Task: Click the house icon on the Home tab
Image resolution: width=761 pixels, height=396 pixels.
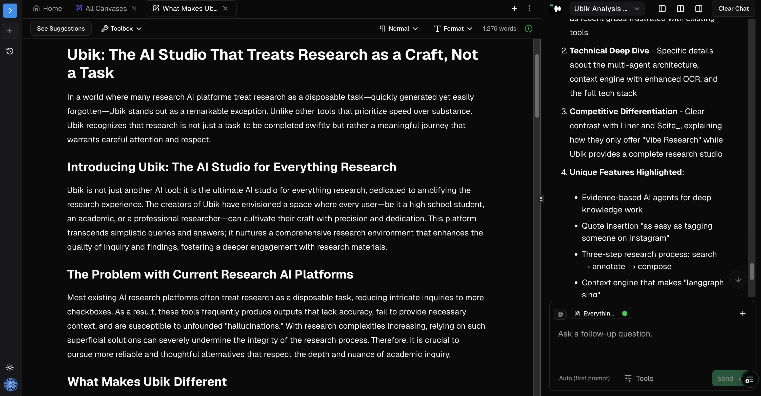Action: [36, 8]
